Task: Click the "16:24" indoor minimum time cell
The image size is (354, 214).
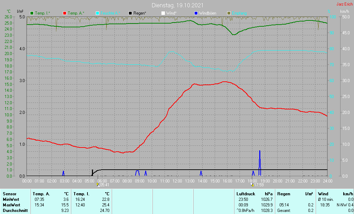Action: 80,199
